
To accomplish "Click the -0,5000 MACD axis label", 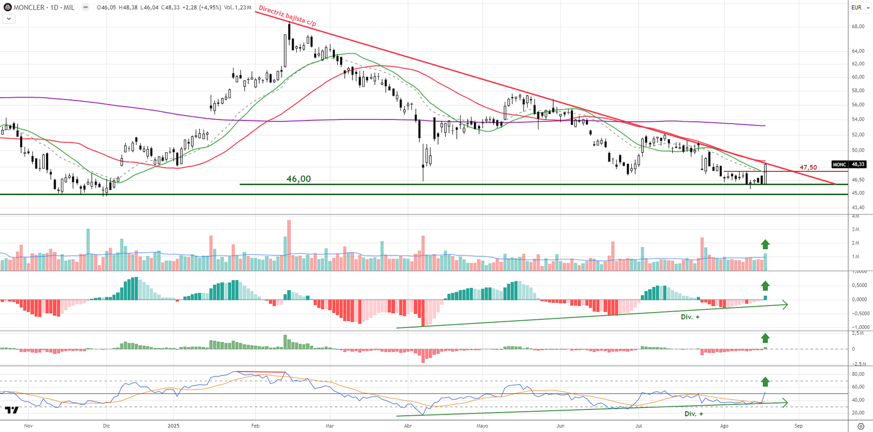I will pyautogui.click(x=860, y=313).
